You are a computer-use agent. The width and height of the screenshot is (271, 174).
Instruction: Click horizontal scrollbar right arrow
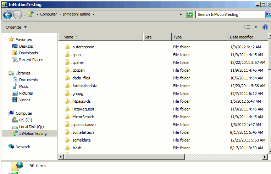pos(265,157)
